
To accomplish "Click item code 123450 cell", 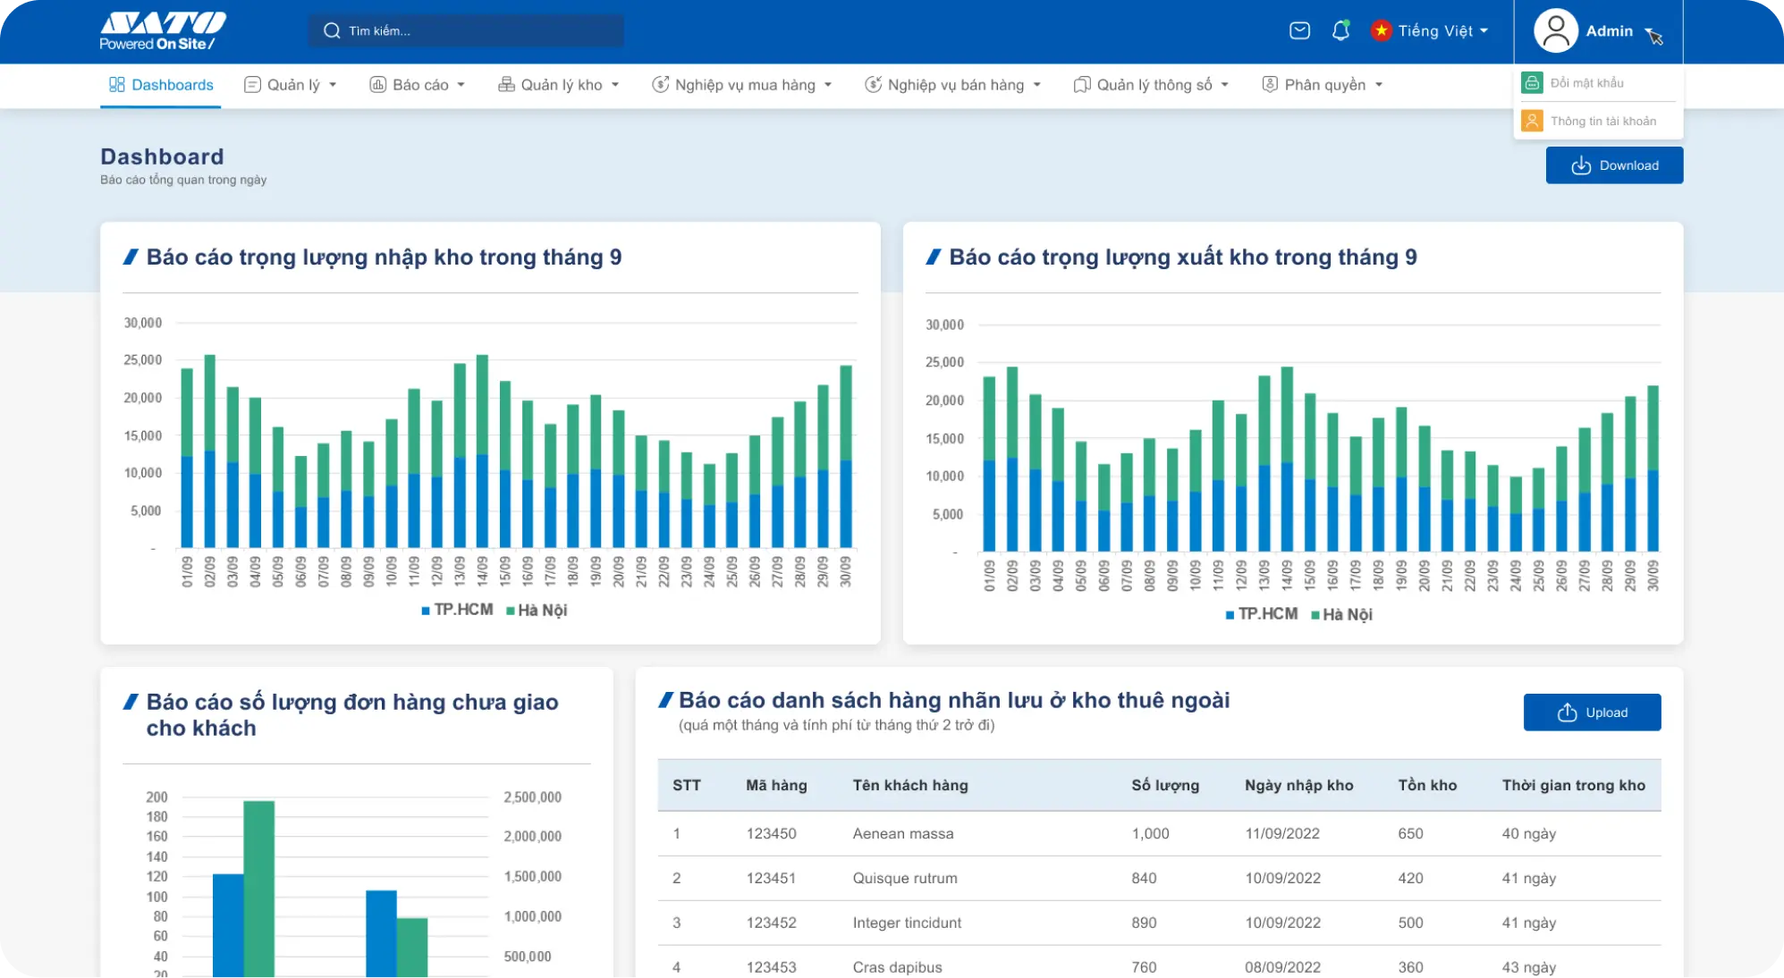I will [771, 833].
